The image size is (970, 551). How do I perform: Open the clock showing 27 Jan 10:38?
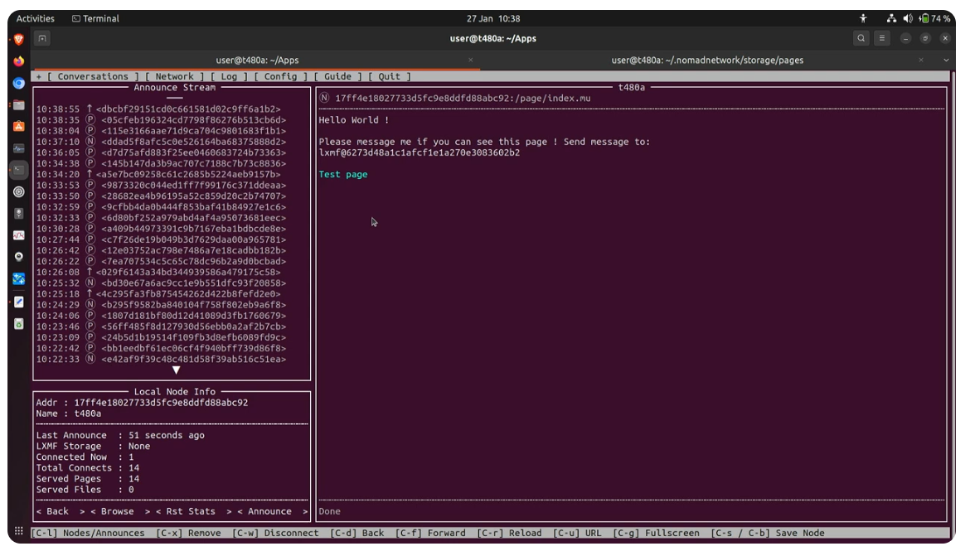[493, 18]
